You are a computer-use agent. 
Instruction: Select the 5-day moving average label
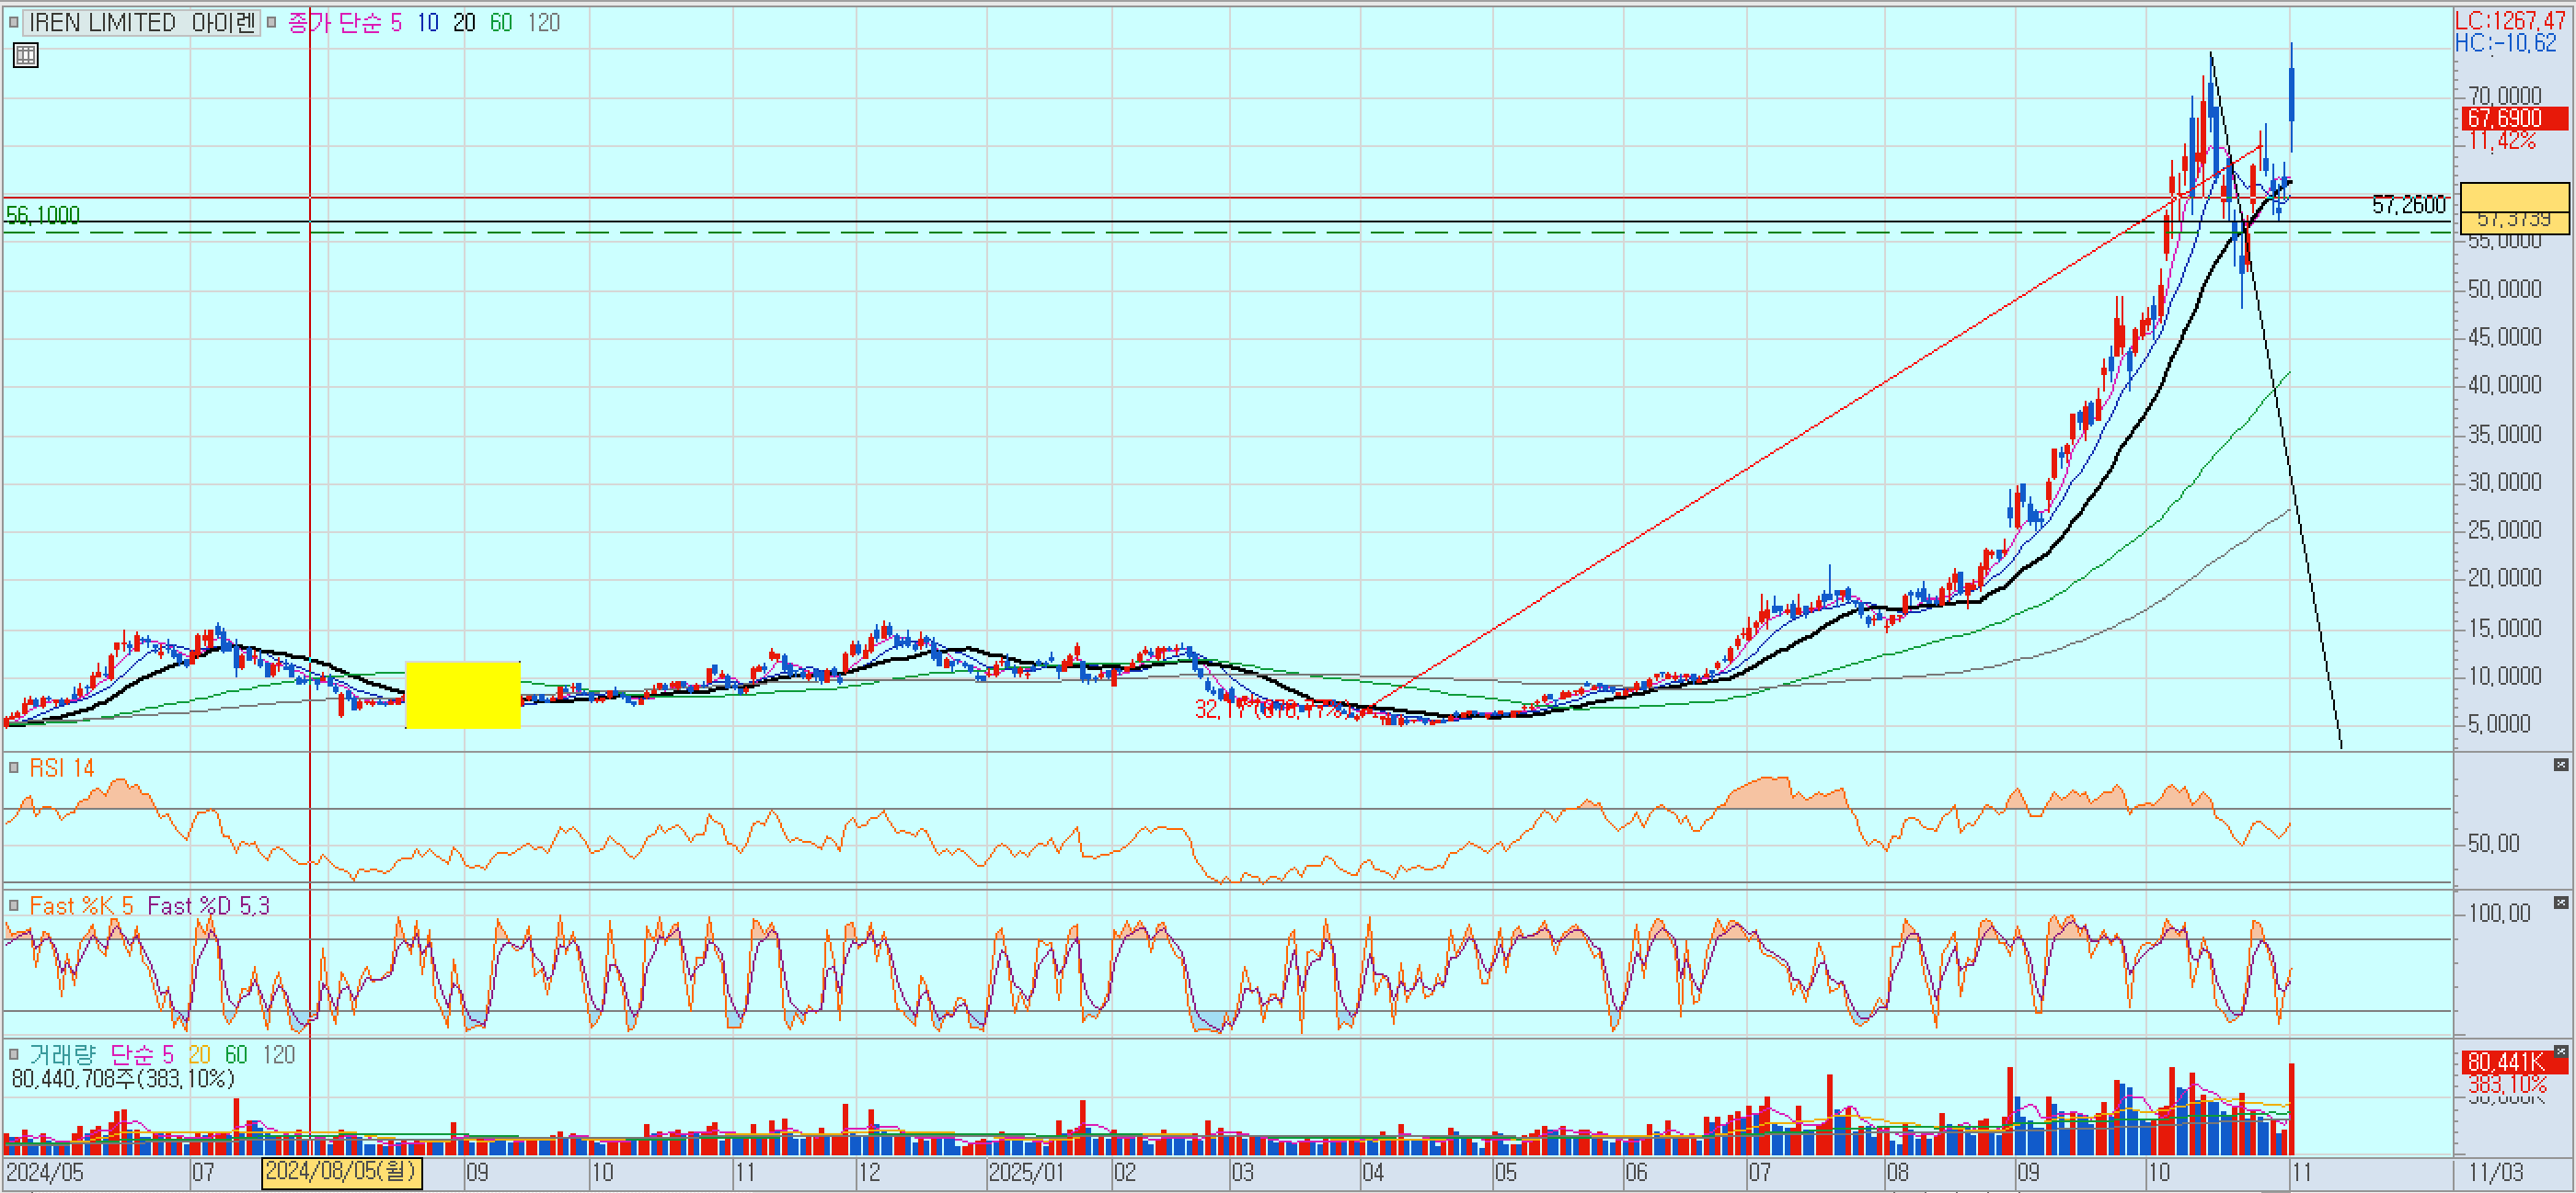[396, 22]
